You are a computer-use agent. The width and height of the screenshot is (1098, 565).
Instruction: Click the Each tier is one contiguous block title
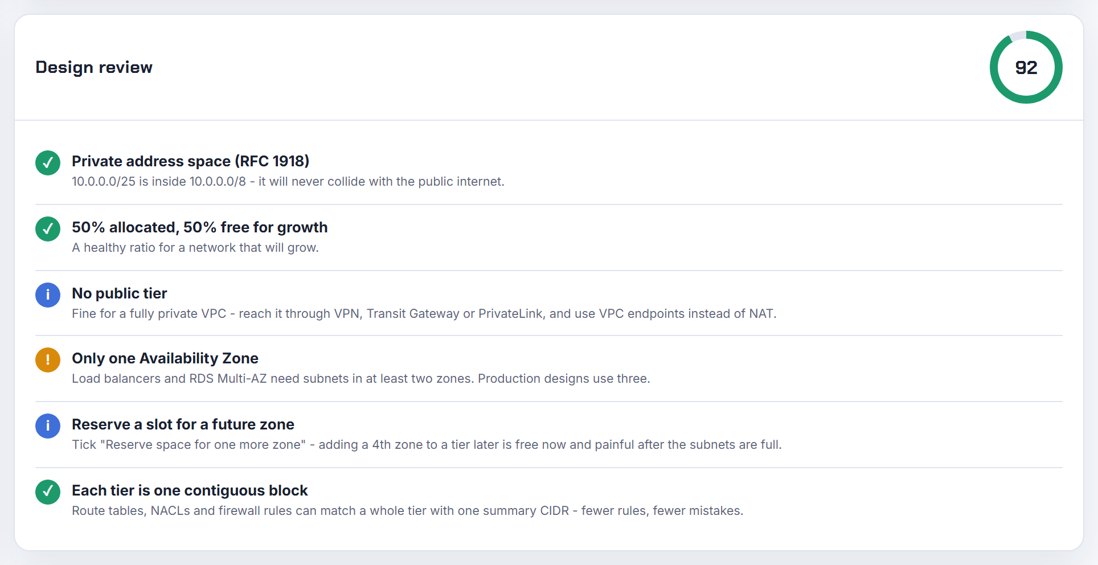click(x=190, y=490)
